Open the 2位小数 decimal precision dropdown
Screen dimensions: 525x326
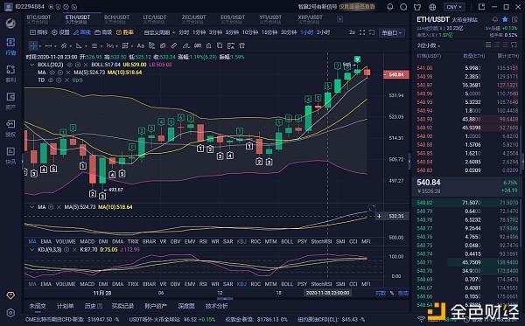pos(428,45)
